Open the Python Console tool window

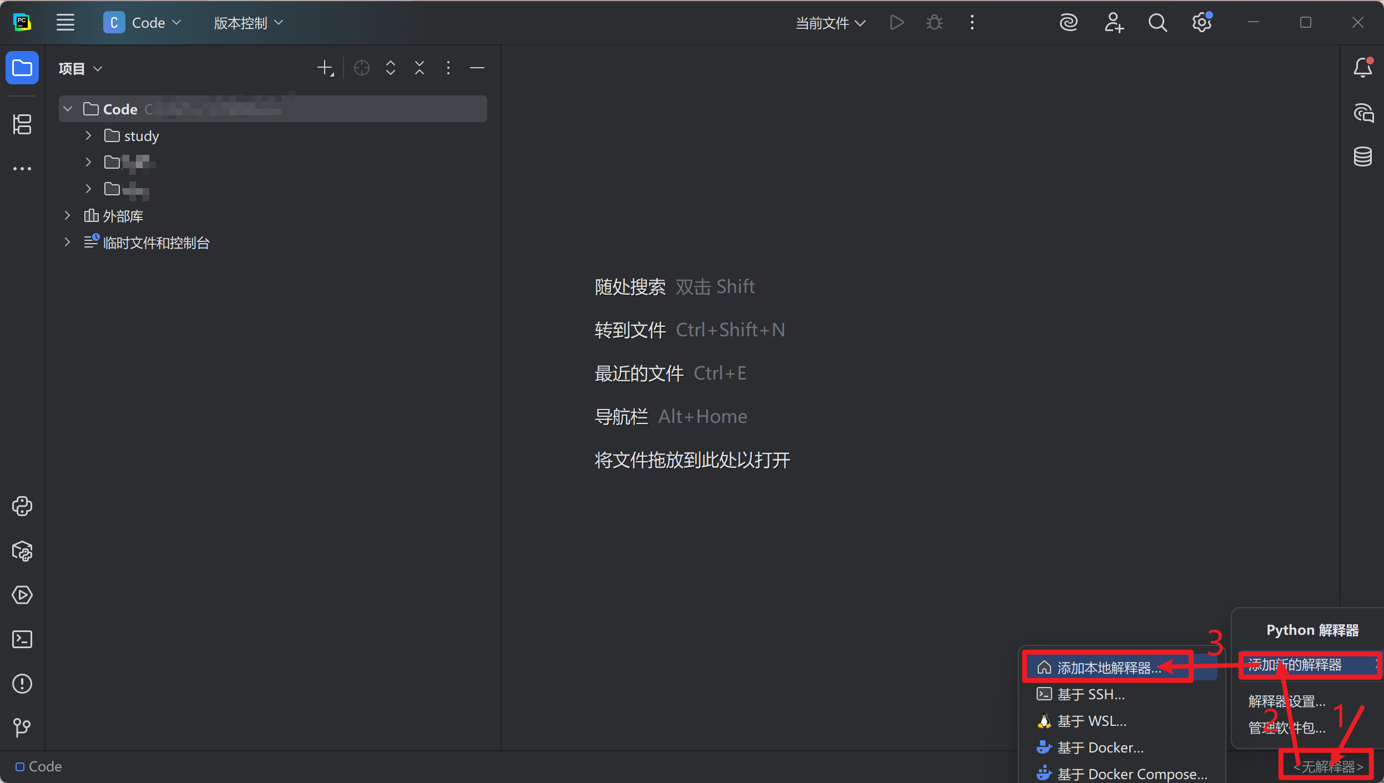[22, 506]
